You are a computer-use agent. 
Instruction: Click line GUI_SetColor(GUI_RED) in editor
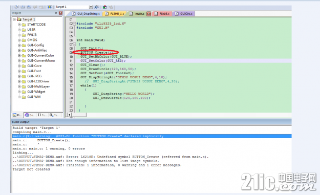pos(103,61)
